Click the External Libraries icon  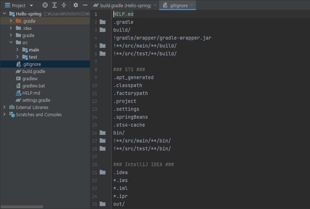[x=12, y=107]
